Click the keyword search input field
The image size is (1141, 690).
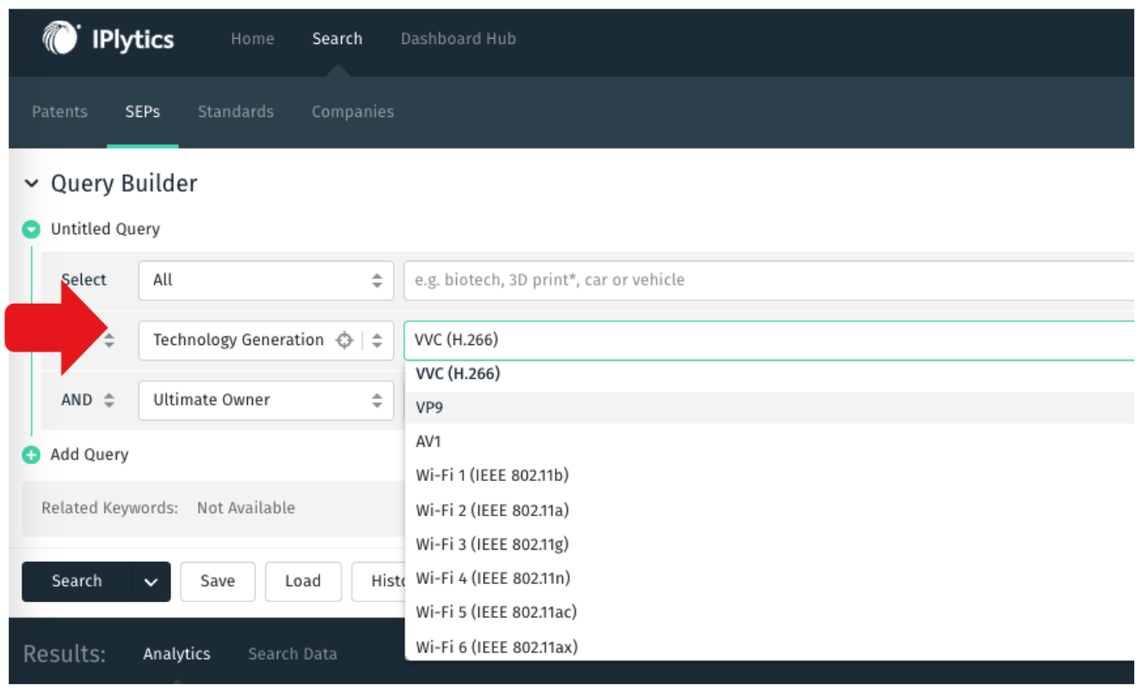pos(768,280)
